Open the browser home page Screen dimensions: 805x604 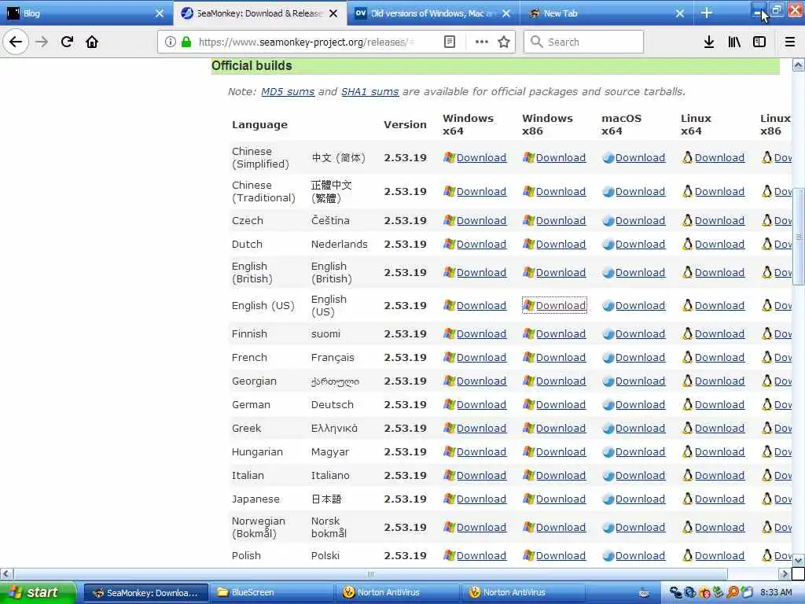coord(92,42)
